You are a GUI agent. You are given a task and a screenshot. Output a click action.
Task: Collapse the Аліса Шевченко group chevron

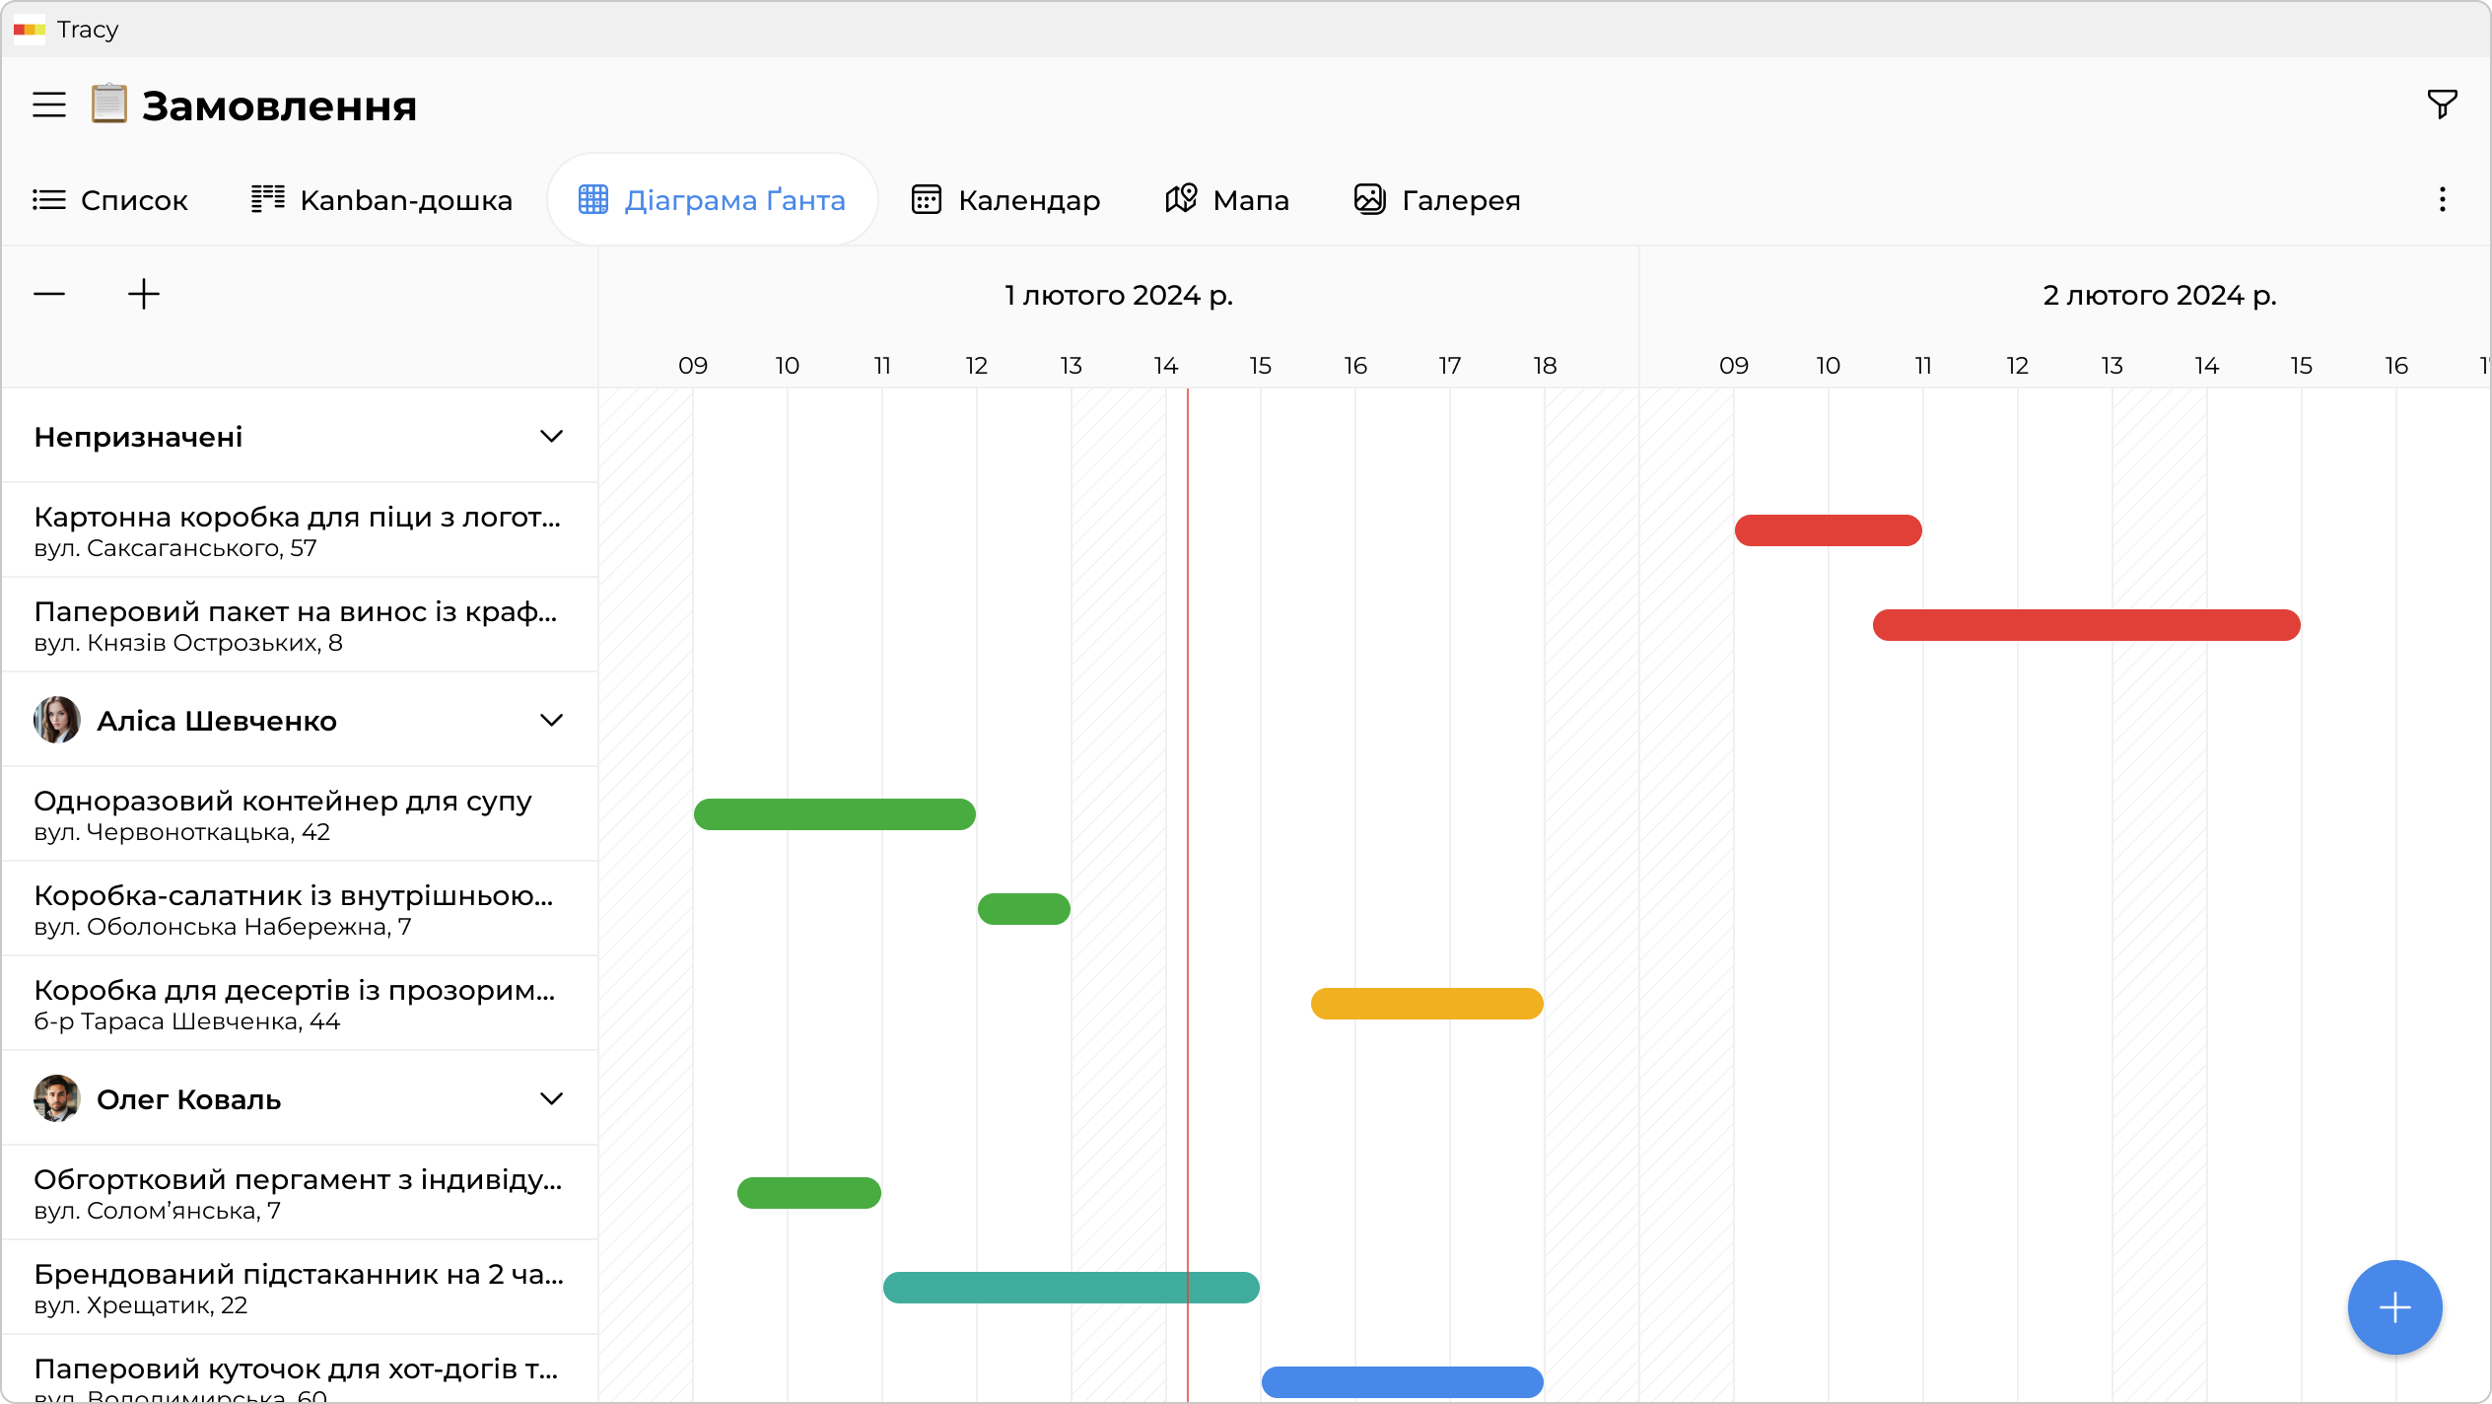click(551, 720)
